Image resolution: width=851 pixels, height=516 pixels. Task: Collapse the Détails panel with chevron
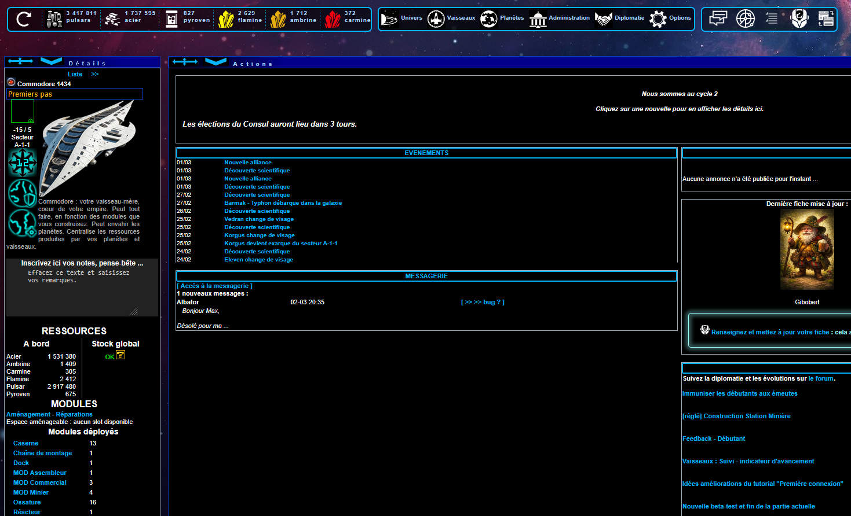click(x=51, y=61)
